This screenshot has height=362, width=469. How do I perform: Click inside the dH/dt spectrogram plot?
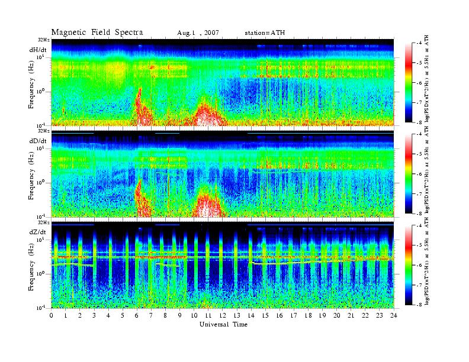click(x=223, y=82)
